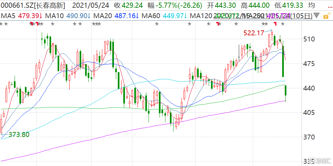Click the 373.80 low price annotation
The image size is (333, 166).
tap(19, 134)
